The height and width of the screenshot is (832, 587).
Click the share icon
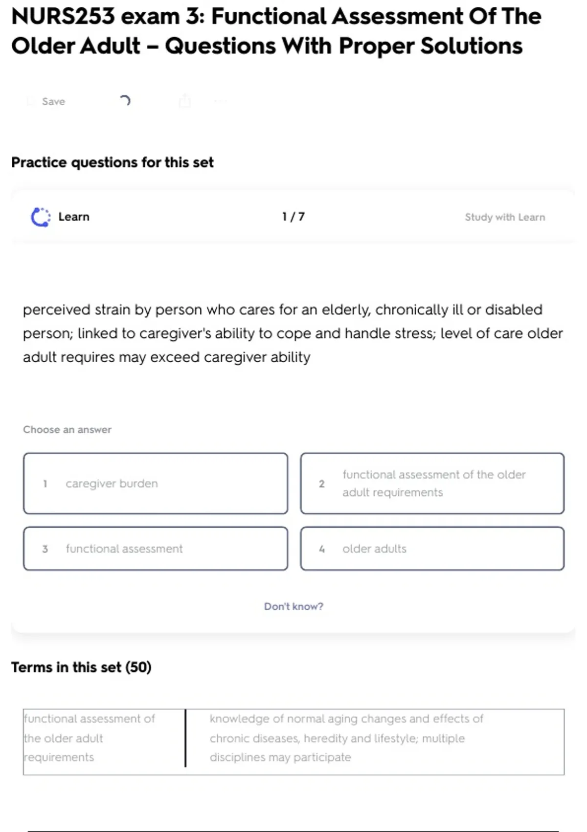point(184,101)
